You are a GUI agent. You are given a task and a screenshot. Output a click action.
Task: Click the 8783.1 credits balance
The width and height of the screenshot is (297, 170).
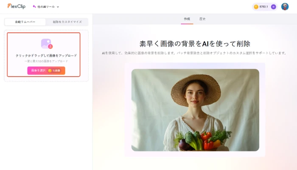(x=263, y=7)
